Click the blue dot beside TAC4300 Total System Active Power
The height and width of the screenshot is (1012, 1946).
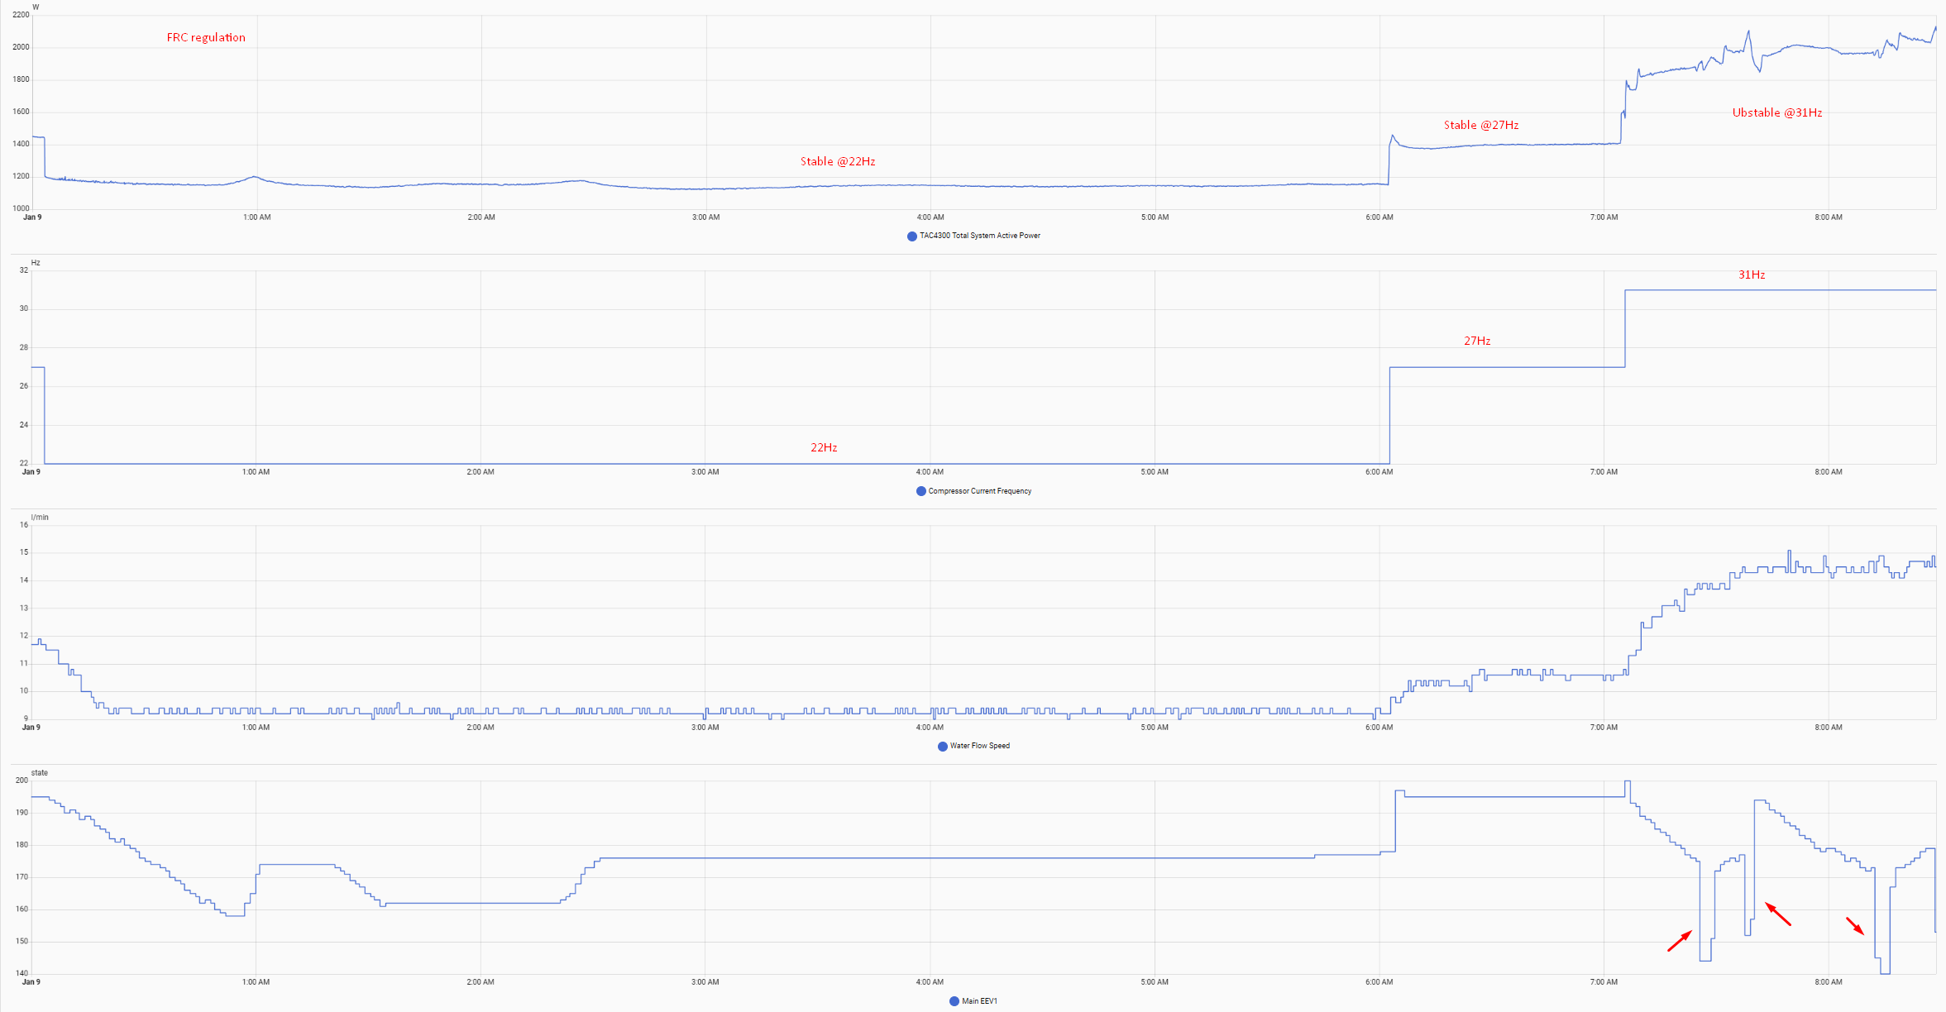pos(912,236)
